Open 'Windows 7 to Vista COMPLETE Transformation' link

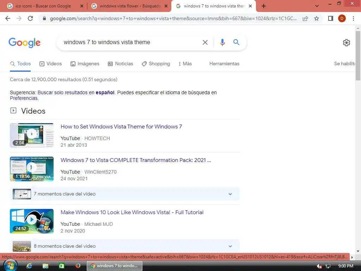pyautogui.click(x=136, y=160)
